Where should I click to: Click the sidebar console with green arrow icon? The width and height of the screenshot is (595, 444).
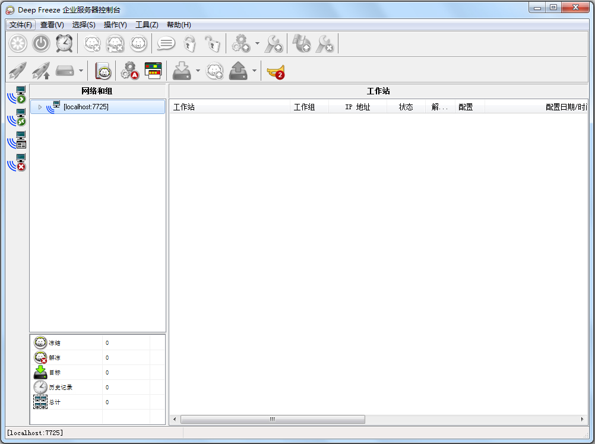[x=17, y=95]
